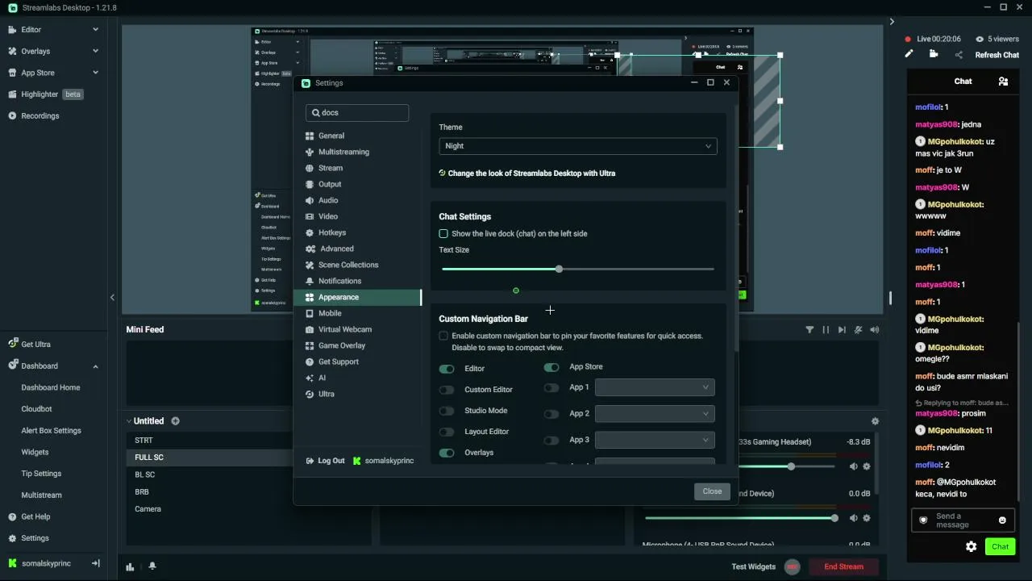Open the App 2 dropdown

coord(655,414)
